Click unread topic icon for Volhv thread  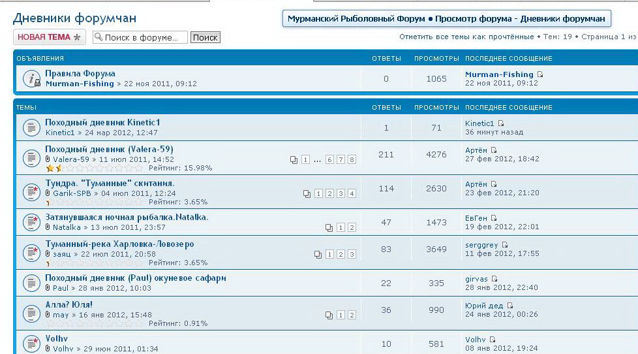tap(32, 343)
